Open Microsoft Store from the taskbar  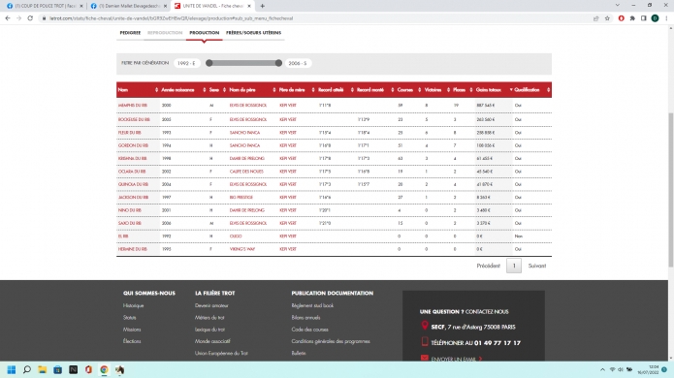click(x=57, y=369)
